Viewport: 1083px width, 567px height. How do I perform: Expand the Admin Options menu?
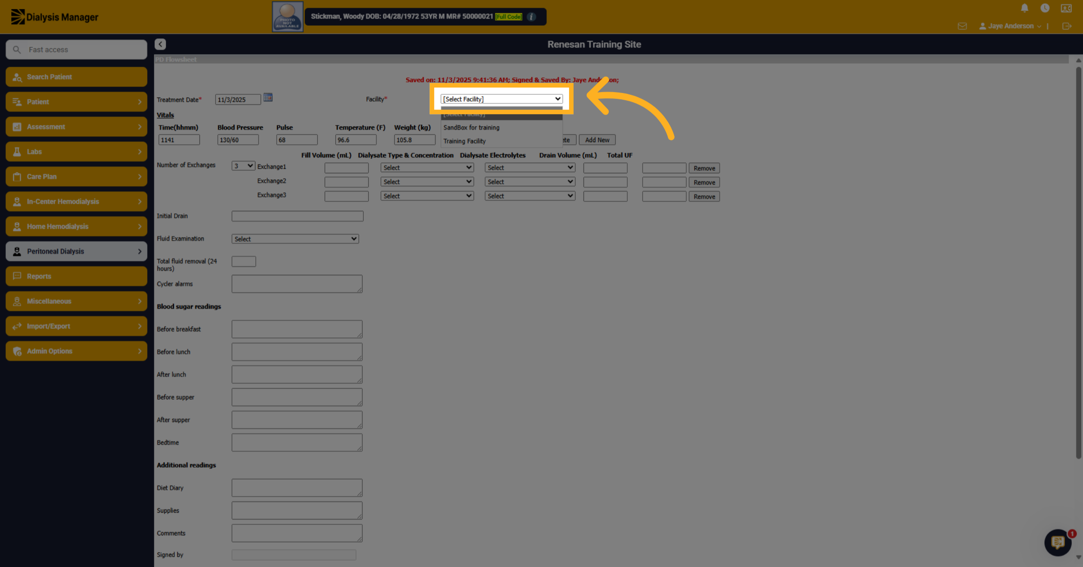click(76, 351)
